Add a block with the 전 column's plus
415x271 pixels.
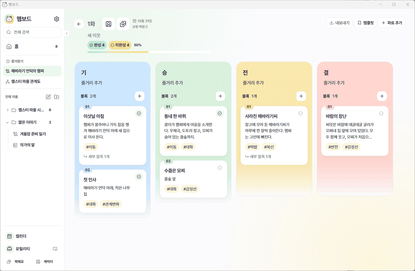coord(301,96)
